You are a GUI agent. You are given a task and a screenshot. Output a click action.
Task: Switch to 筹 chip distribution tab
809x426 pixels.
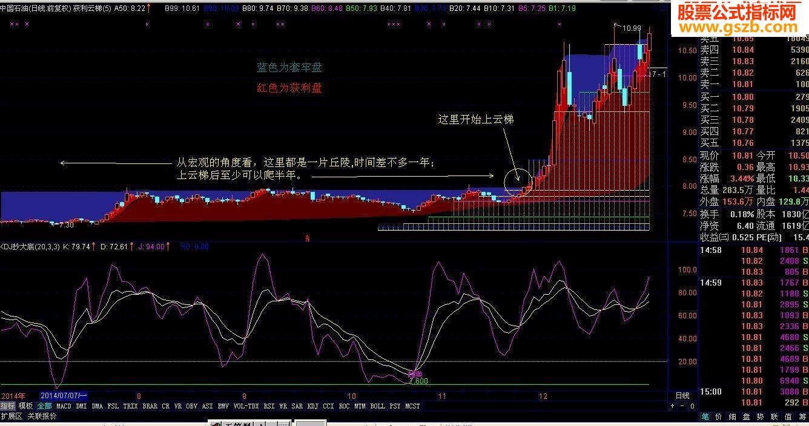[802, 416]
